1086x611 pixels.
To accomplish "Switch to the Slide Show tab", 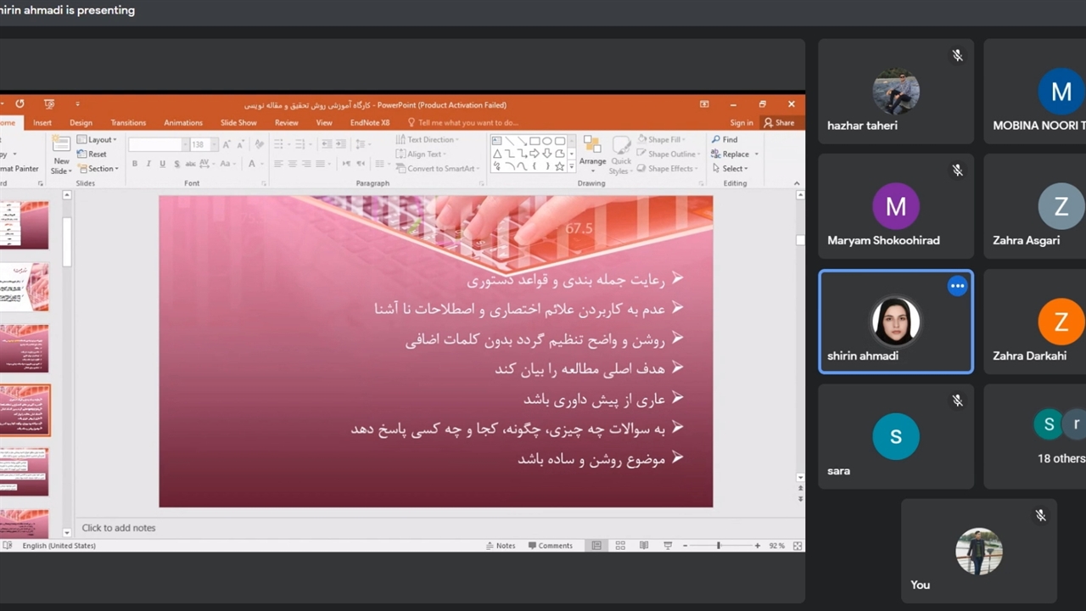I will 238,122.
